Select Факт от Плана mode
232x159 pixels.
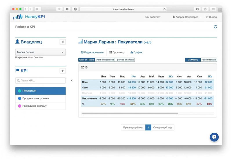click(x=86, y=60)
